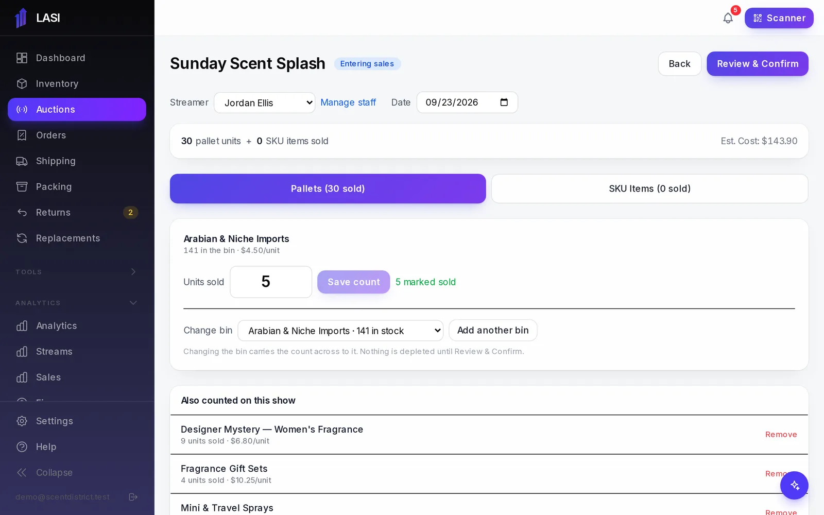Image resolution: width=824 pixels, height=515 pixels.
Task: Open the Scanner button
Action: pos(779,18)
